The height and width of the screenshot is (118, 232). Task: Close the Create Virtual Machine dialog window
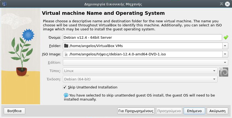(227, 4)
